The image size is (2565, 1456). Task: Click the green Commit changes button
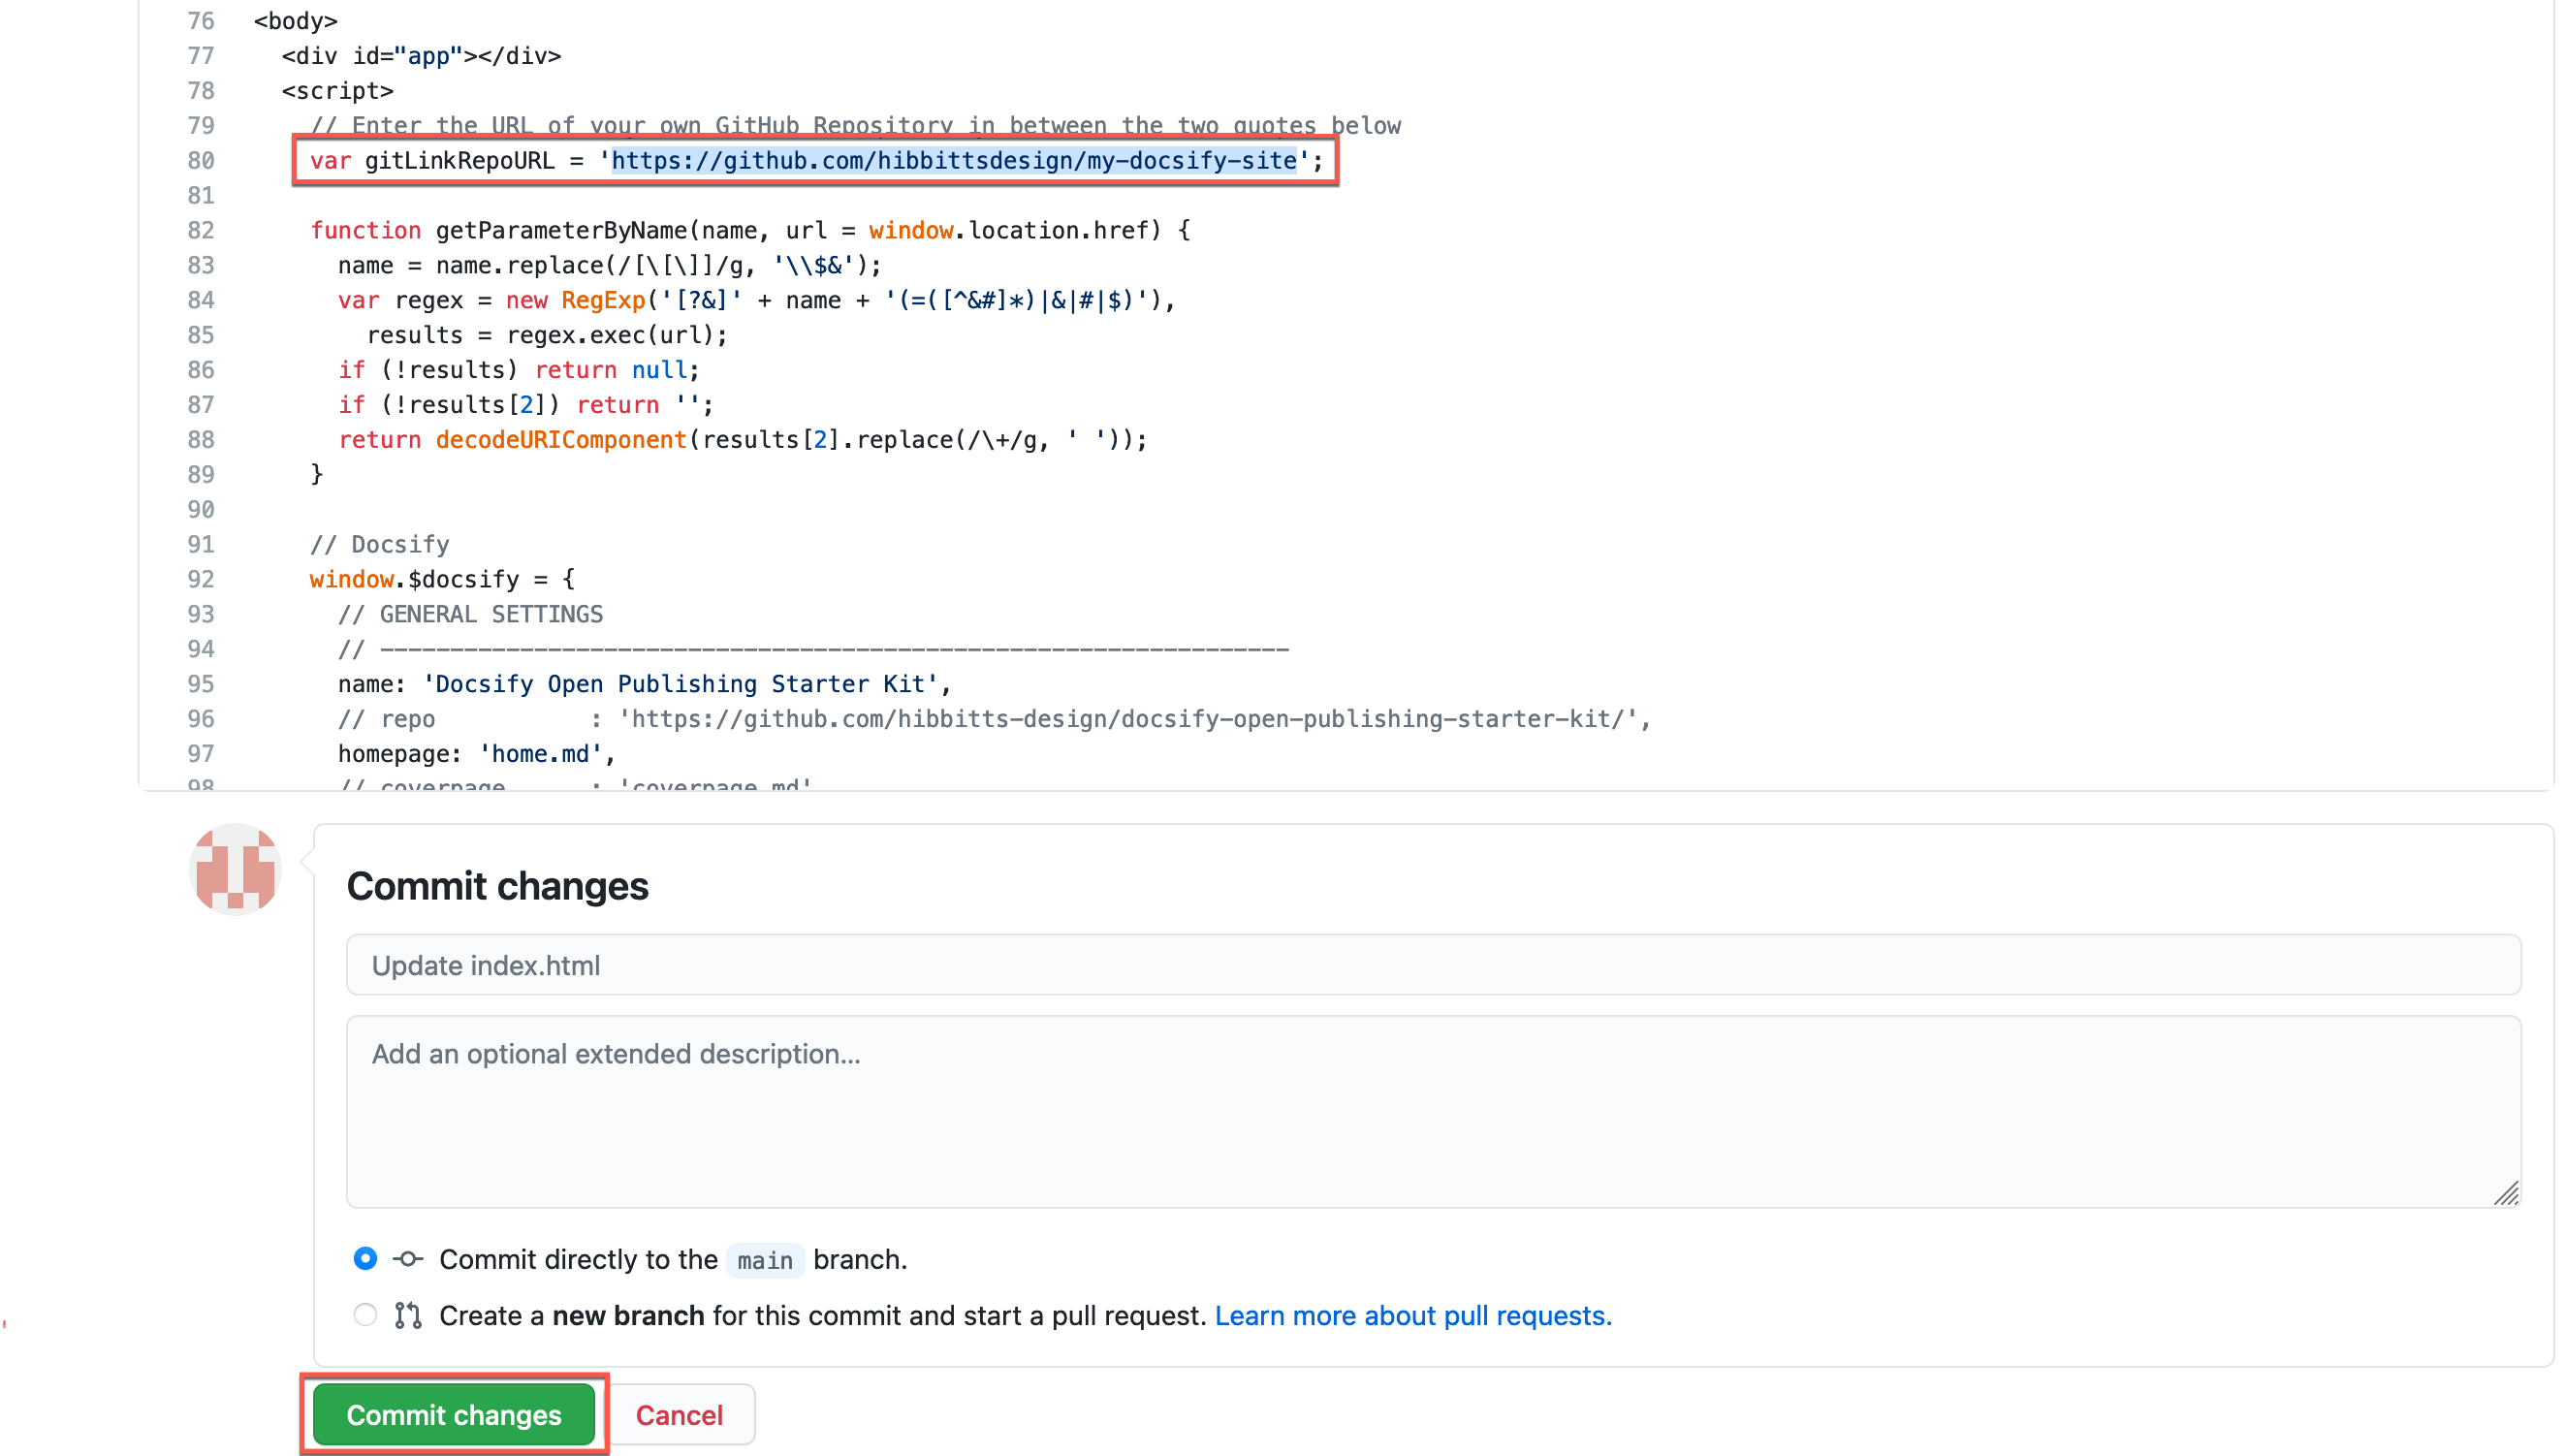(453, 1414)
